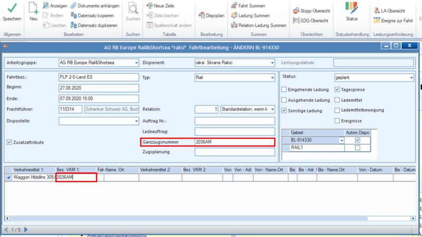
Task: Toggle the Zusatzattribute checkbox
Action: tap(9, 142)
